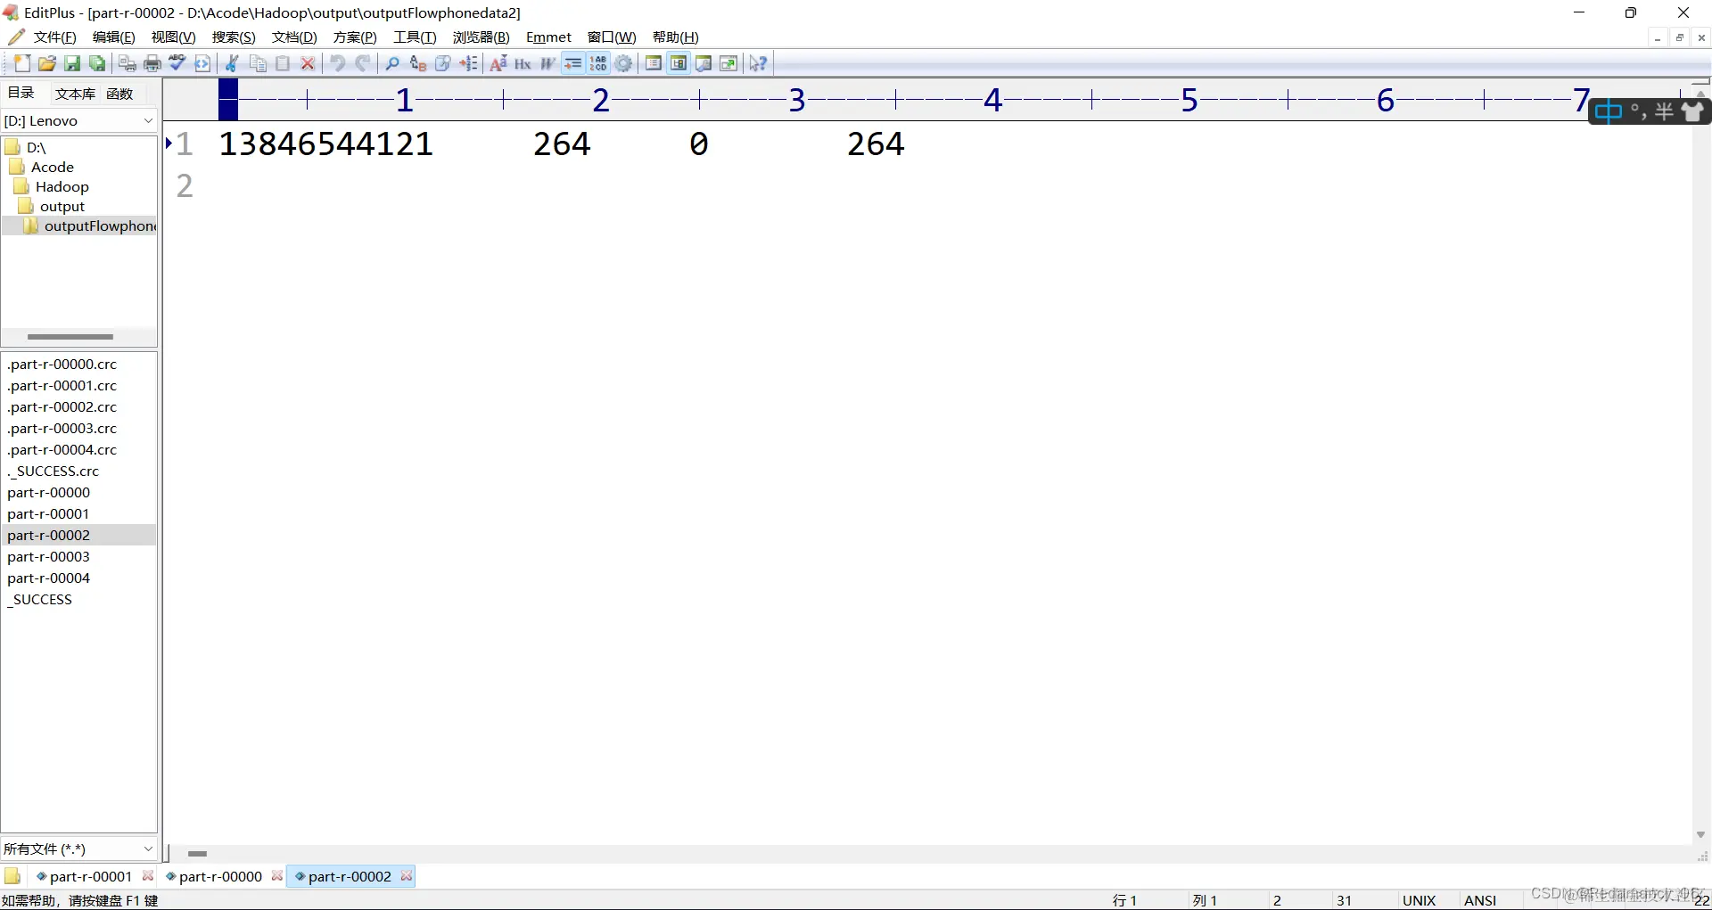Click View in Browser toolbar icon
The width and height of the screenshot is (1712, 910).
(x=202, y=63)
